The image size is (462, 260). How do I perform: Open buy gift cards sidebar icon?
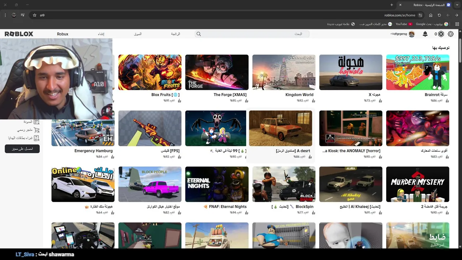point(36,138)
